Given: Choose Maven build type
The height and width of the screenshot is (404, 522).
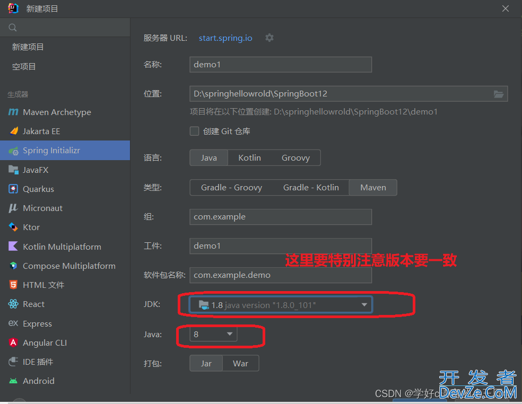Looking at the screenshot, I should (373, 188).
